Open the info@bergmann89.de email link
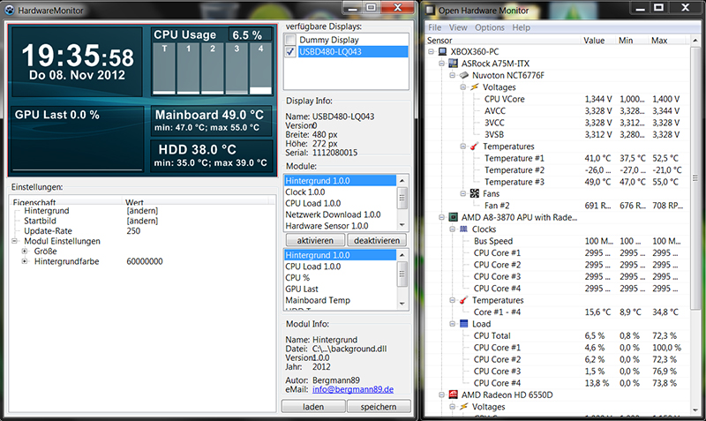 353,389
